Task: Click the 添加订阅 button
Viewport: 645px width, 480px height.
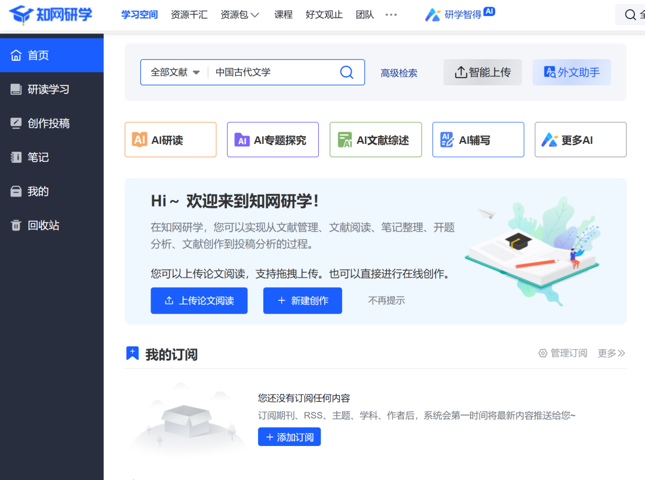Action: pos(289,437)
